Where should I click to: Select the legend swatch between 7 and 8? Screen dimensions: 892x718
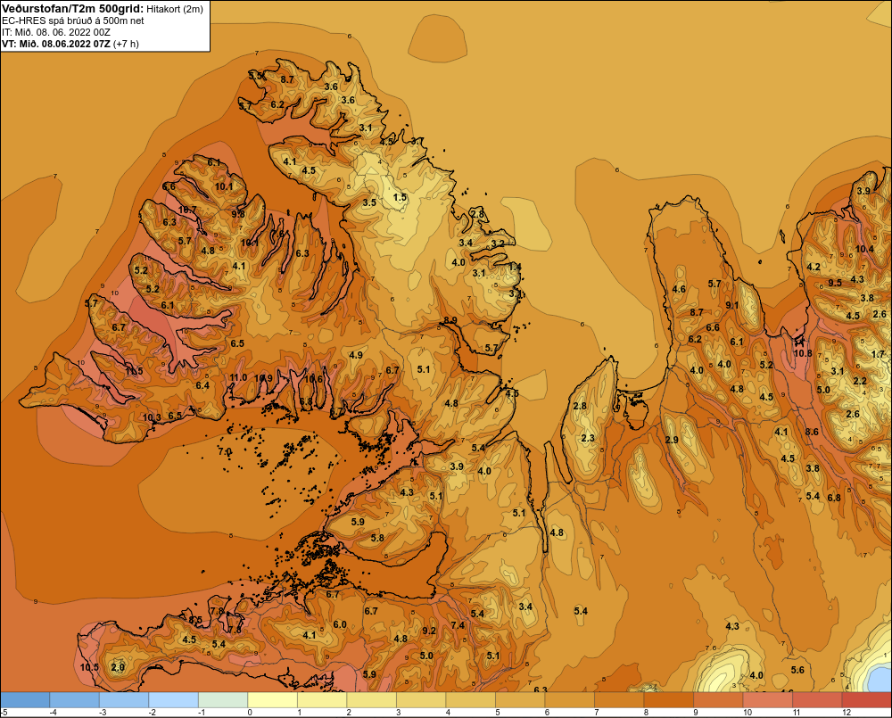coord(619,700)
